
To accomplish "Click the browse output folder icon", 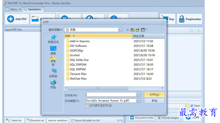I will click(186, 105).
